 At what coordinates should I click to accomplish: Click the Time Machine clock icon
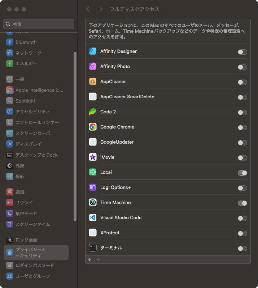[x=93, y=203]
